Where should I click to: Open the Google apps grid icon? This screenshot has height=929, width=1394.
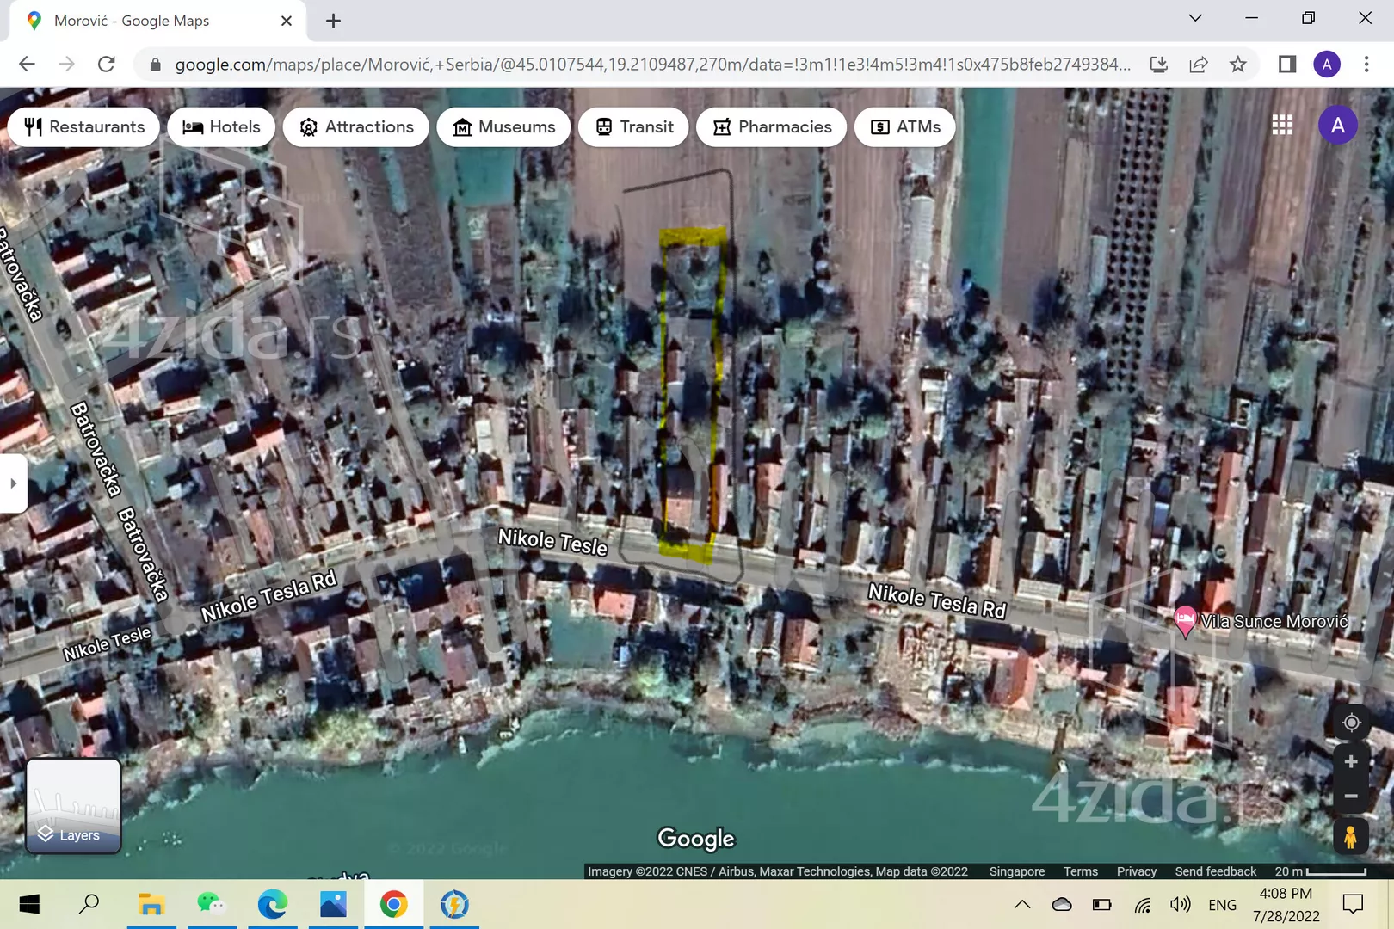[x=1282, y=126]
